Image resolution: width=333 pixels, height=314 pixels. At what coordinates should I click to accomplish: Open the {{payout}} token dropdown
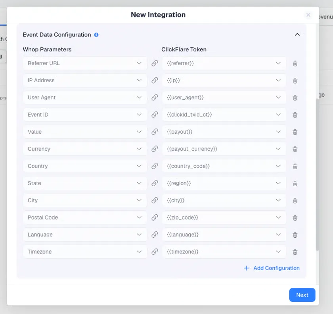(x=224, y=132)
